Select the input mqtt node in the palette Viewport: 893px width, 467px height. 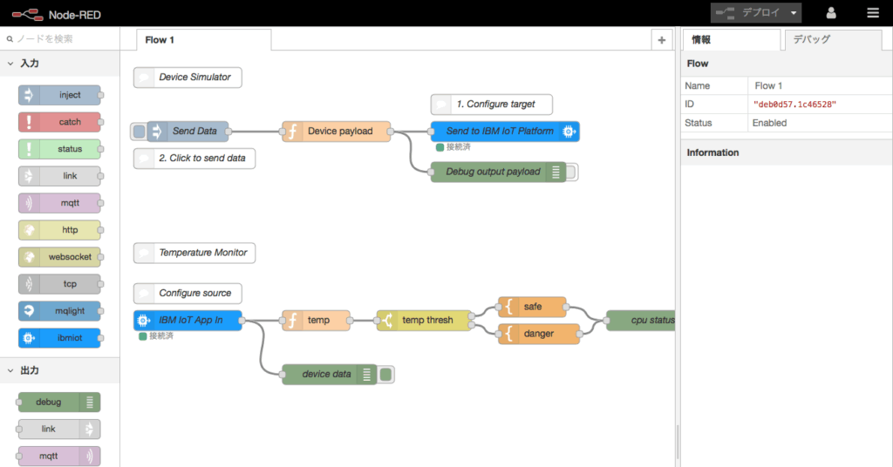tap(59, 203)
